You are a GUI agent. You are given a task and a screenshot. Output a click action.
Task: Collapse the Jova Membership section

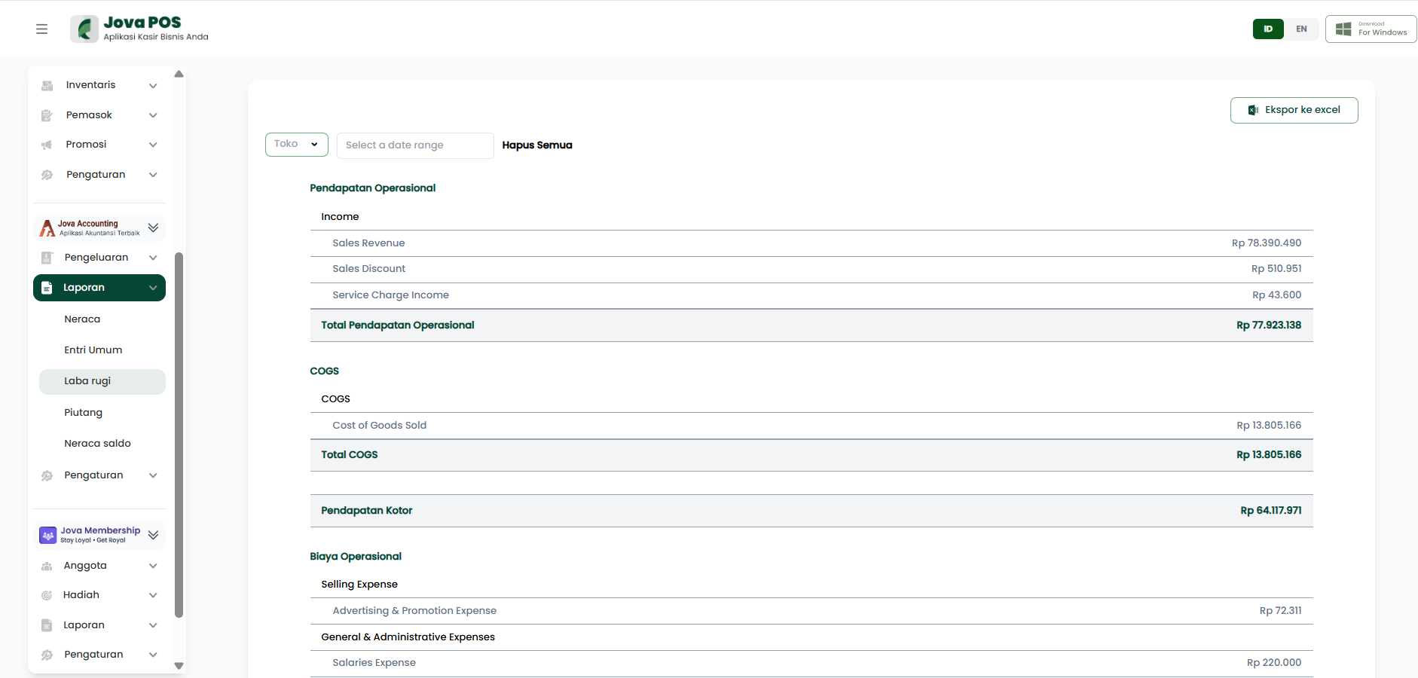point(153,535)
